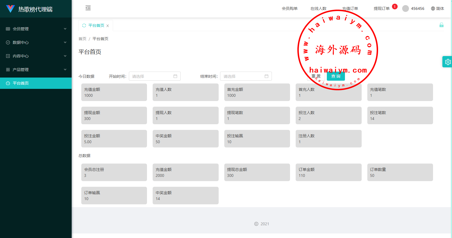Click the refresh icon on 平台首页 tab
The image size is (452, 238).
[x=84, y=25]
